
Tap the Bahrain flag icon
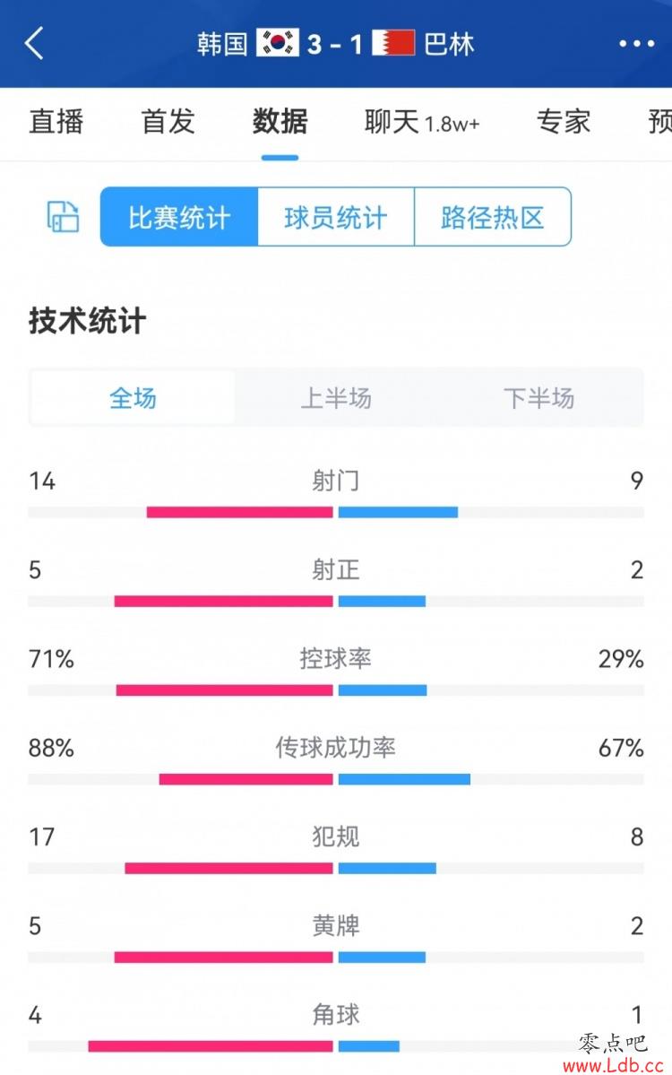394,43
